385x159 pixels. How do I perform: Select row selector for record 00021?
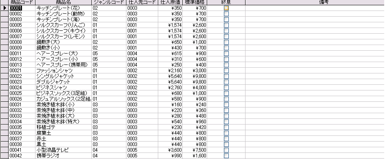click(x=4, y=70)
